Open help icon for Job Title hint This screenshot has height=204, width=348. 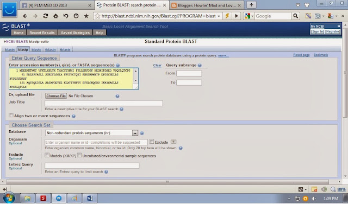(121, 109)
